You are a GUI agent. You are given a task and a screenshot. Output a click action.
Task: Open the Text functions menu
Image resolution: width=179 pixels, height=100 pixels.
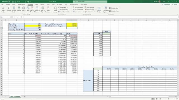tap(28, 9)
